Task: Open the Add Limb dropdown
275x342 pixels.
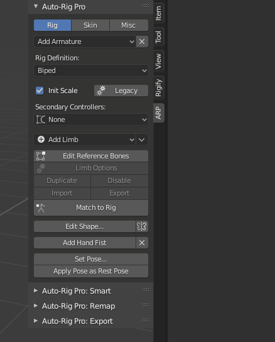Action: [85, 140]
